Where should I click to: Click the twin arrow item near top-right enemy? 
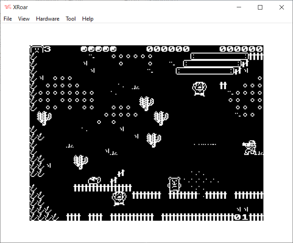(x=223, y=86)
